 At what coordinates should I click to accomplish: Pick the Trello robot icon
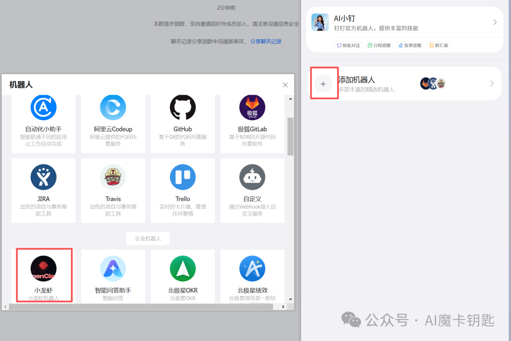183,177
